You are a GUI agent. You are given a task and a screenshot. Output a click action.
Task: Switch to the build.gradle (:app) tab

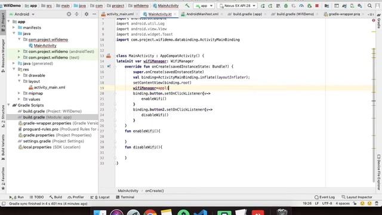click(247, 14)
